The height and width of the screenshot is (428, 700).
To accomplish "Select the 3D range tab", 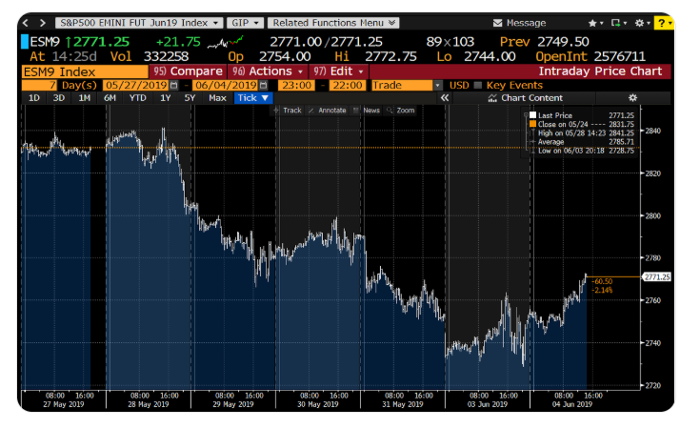I will click(x=59, y=98).
